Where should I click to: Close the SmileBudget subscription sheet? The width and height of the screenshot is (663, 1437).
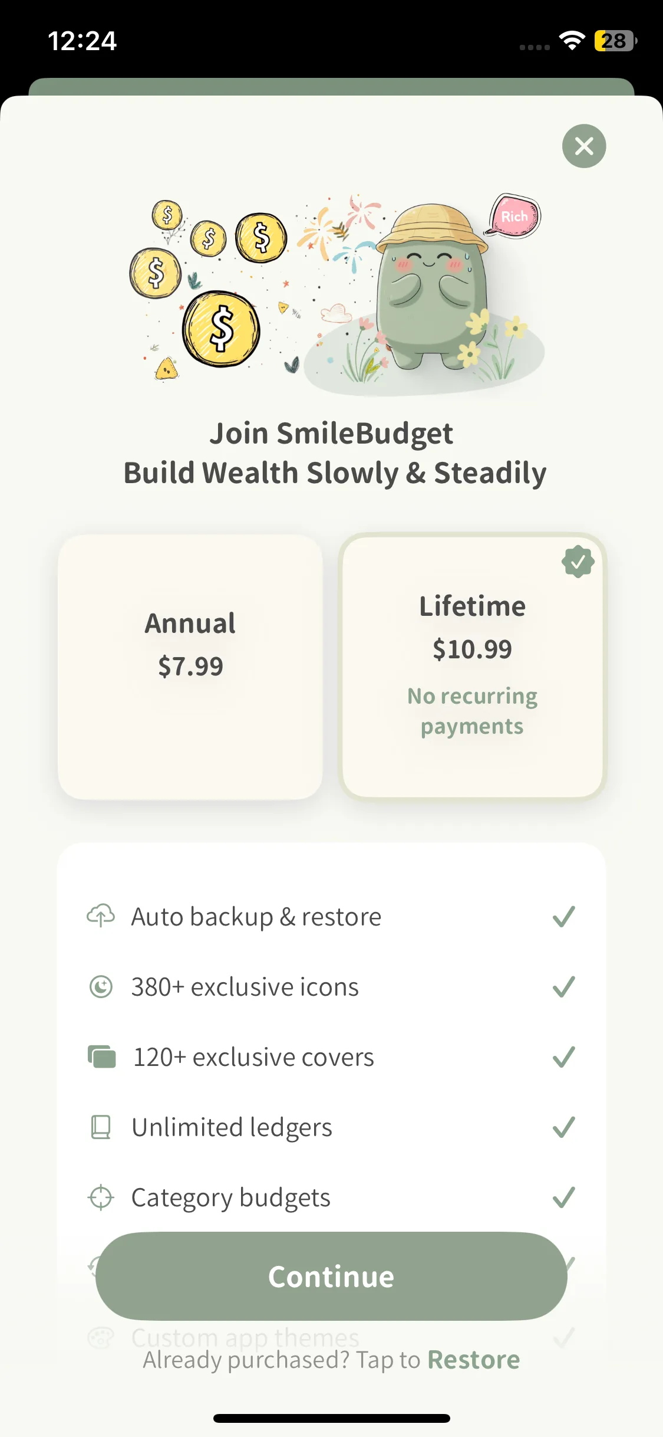583,146
